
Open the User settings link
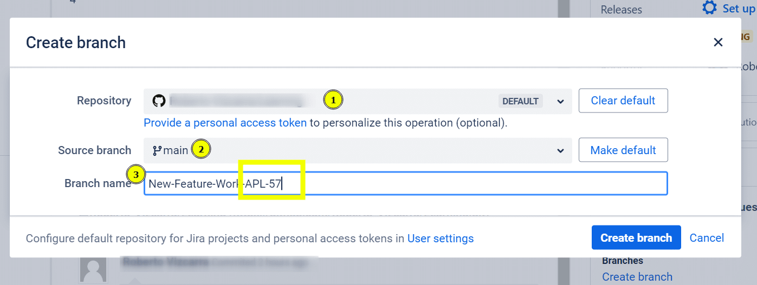pyautogui.click(x=441, y=238)
